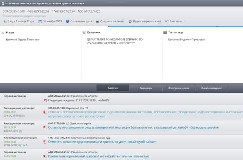Select case number А60-58852/2023 in header

89,11
